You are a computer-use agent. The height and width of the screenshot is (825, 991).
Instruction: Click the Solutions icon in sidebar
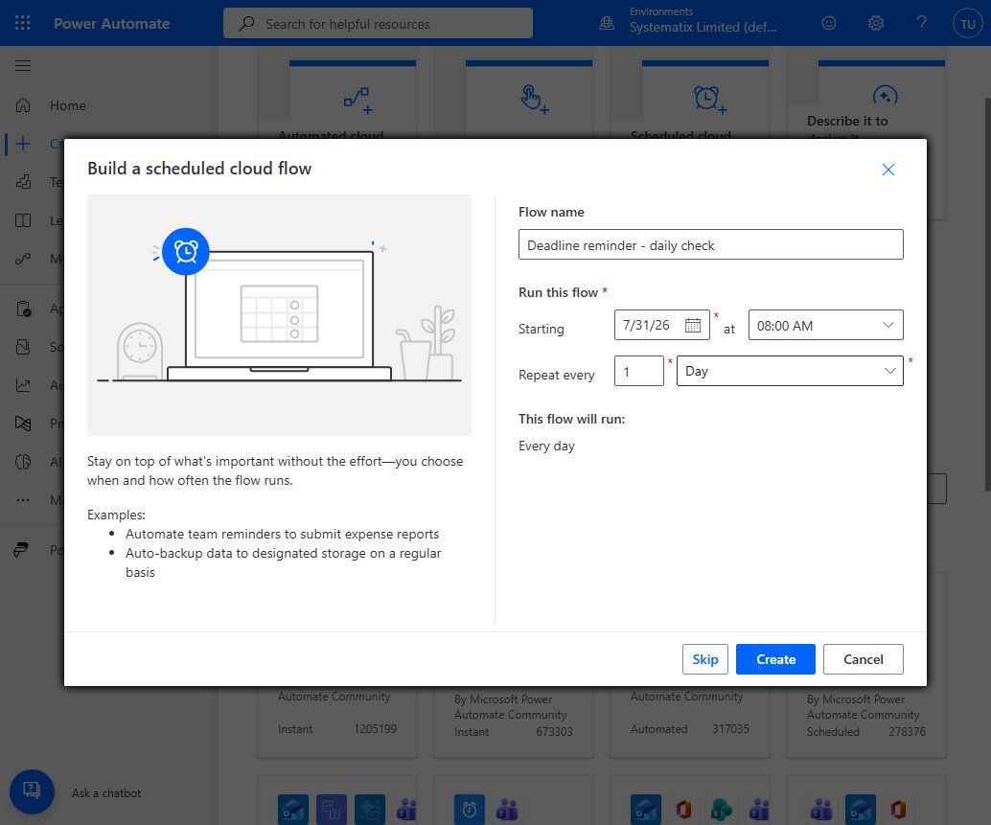pyautogui.click(x=23, y=347)
